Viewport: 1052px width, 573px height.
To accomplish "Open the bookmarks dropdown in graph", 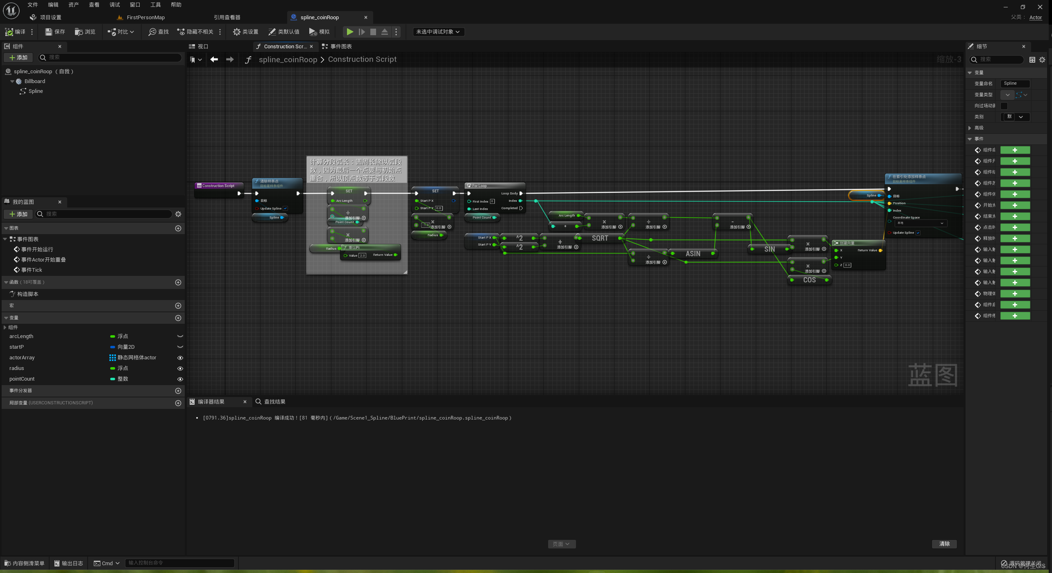I will tap(196, 60).
